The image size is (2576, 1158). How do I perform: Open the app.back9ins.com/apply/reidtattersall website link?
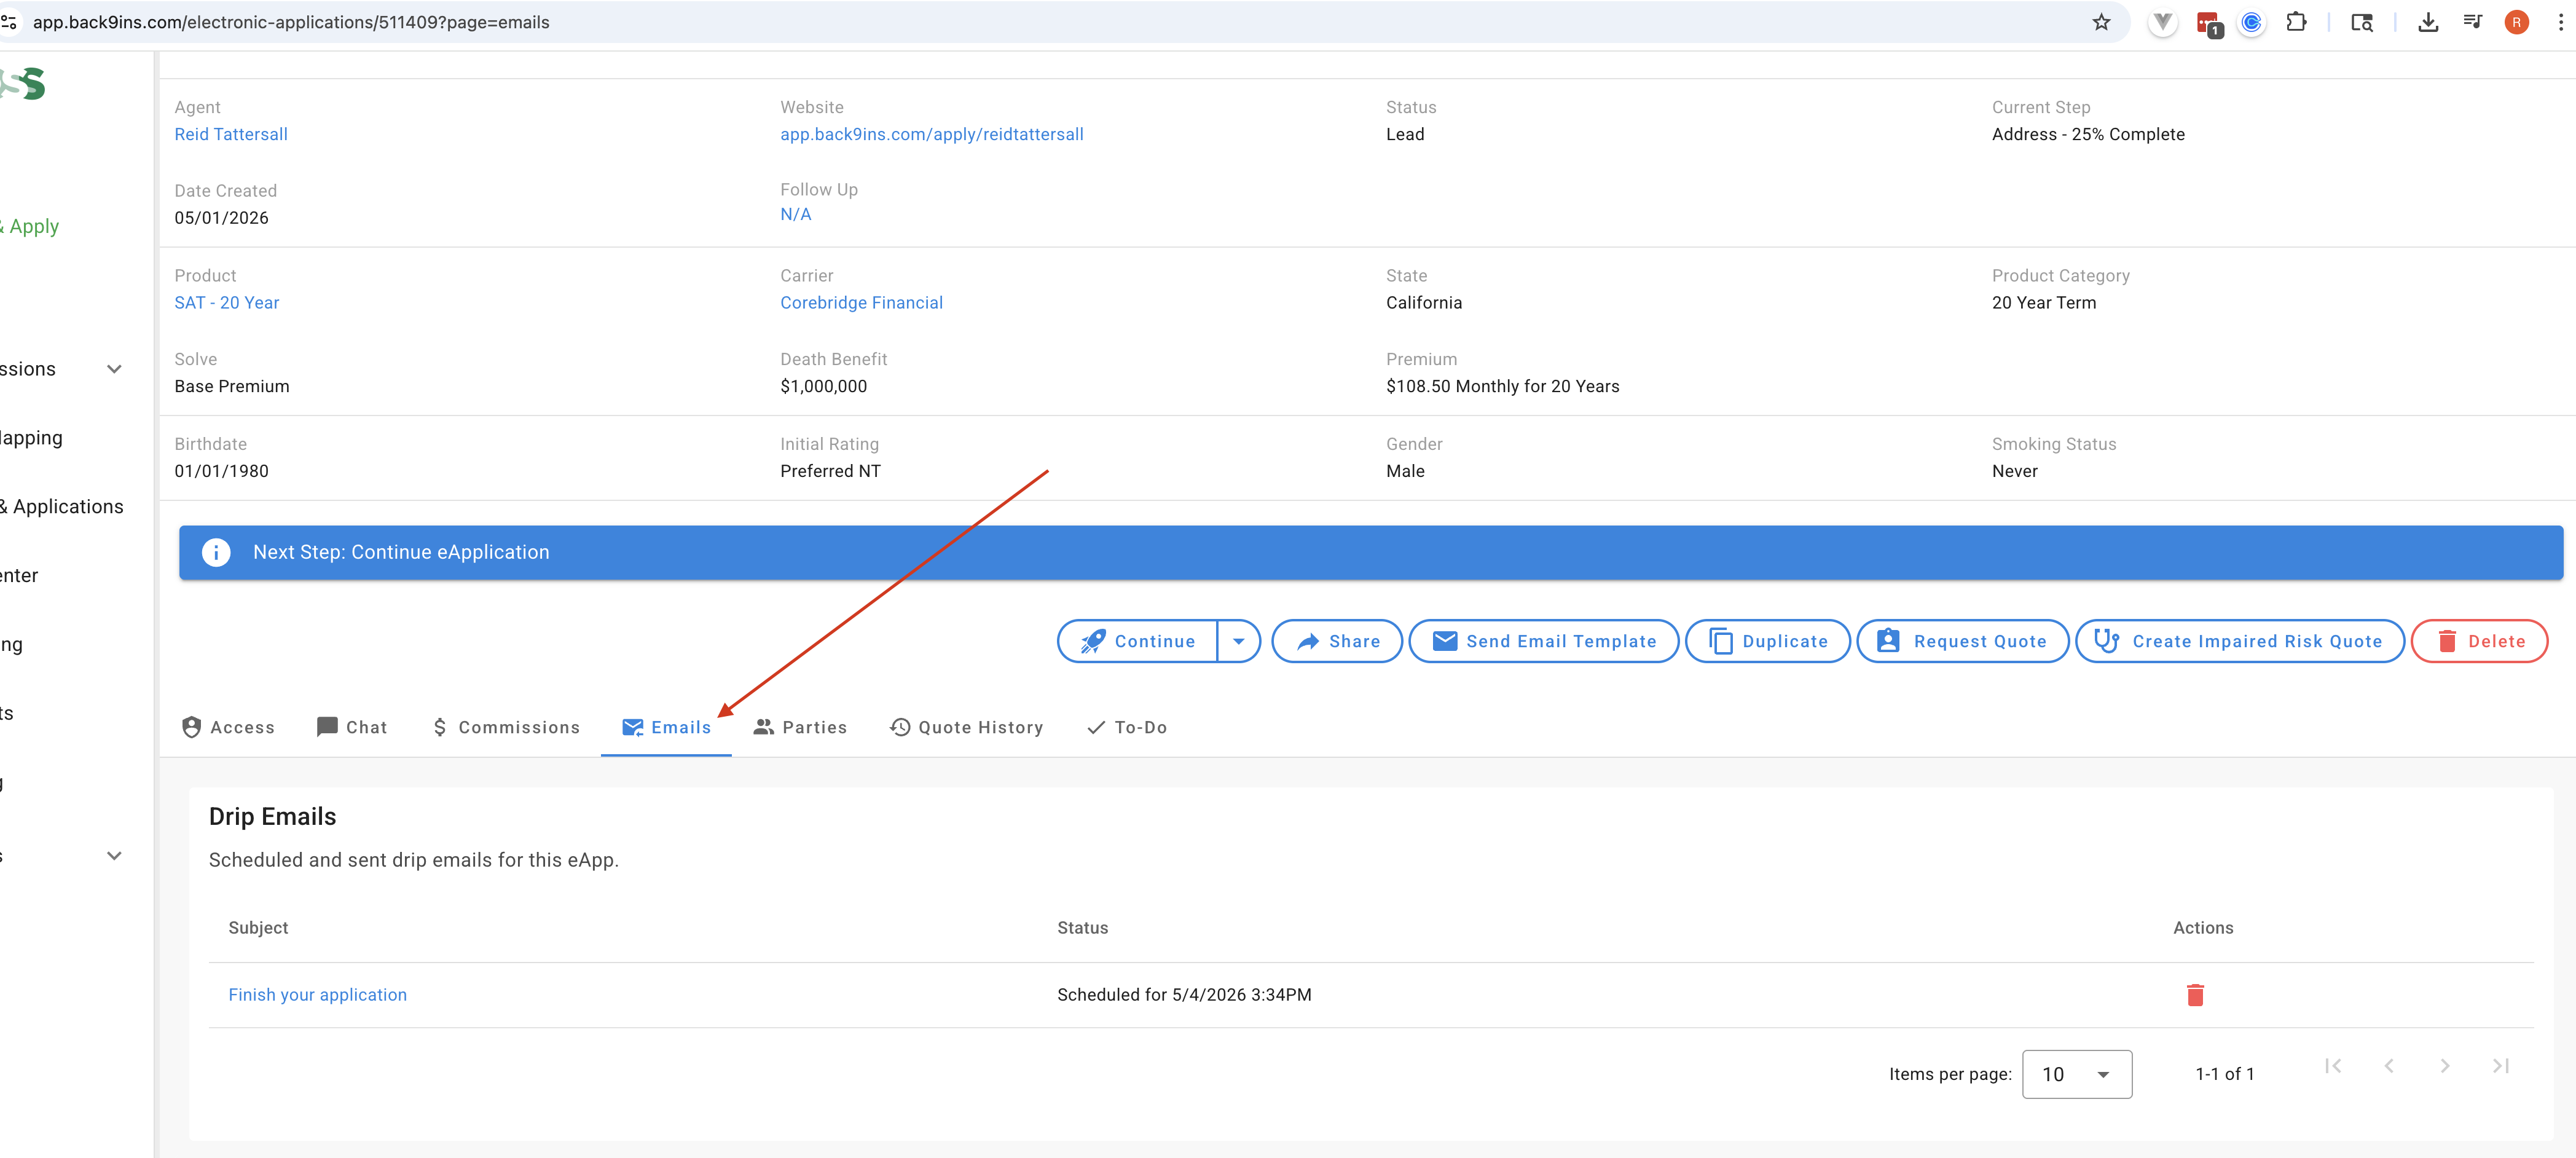(931, 134)
